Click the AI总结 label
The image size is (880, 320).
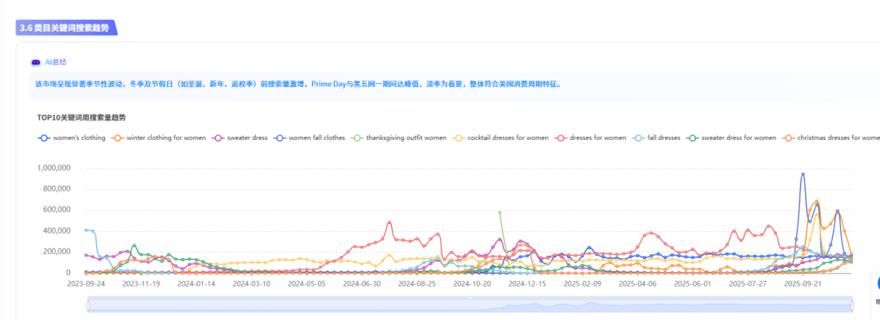coord(55,62)
